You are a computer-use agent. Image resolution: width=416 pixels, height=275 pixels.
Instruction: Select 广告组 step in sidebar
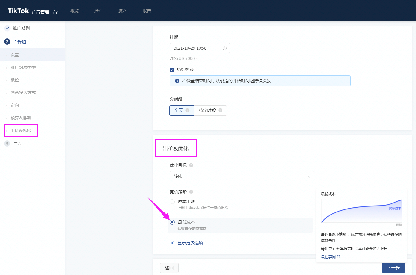click(x=20, y=42)
